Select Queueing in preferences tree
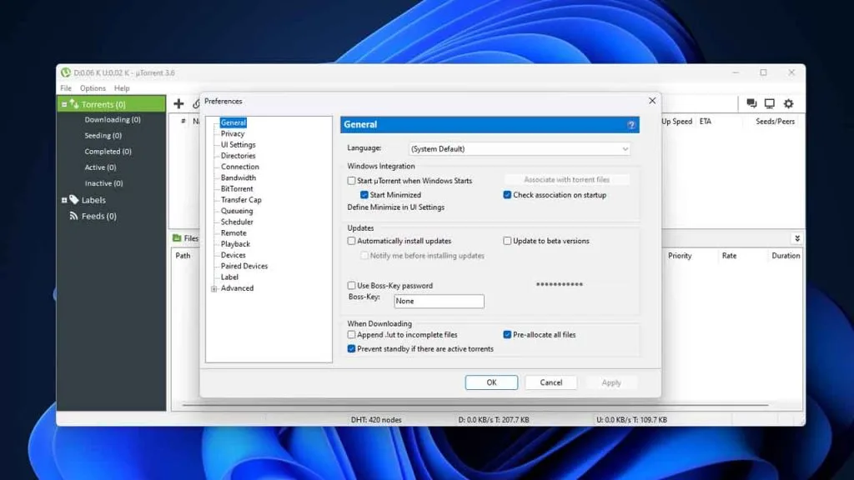The image size is (854, 480). (237, 211)
